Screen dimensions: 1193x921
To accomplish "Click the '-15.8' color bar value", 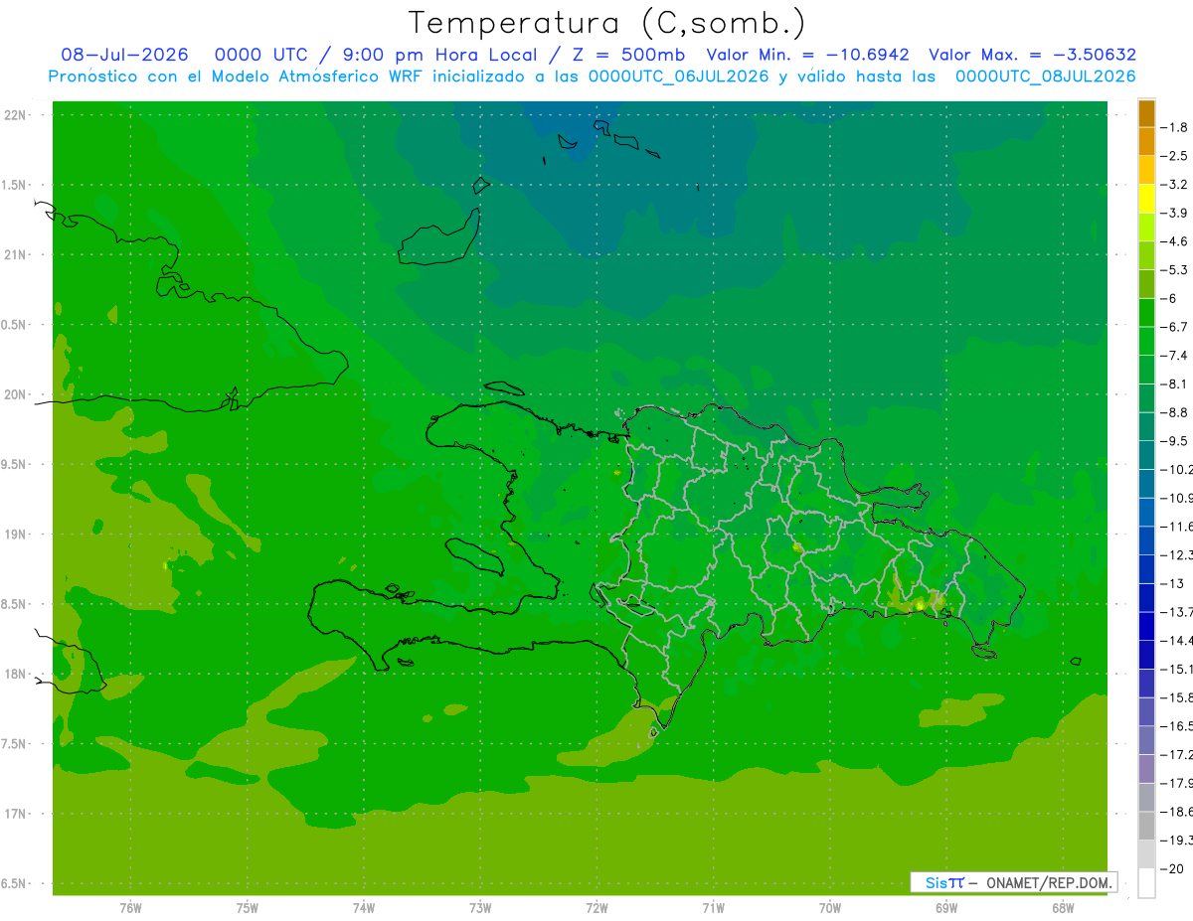I will (x=1176, y=697).
